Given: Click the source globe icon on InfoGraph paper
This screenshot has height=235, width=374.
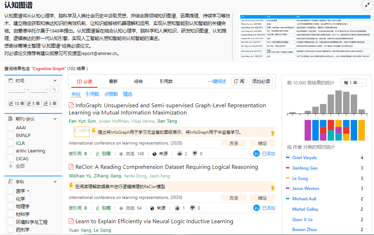Looking at the screenshot, I should point(154,154).
